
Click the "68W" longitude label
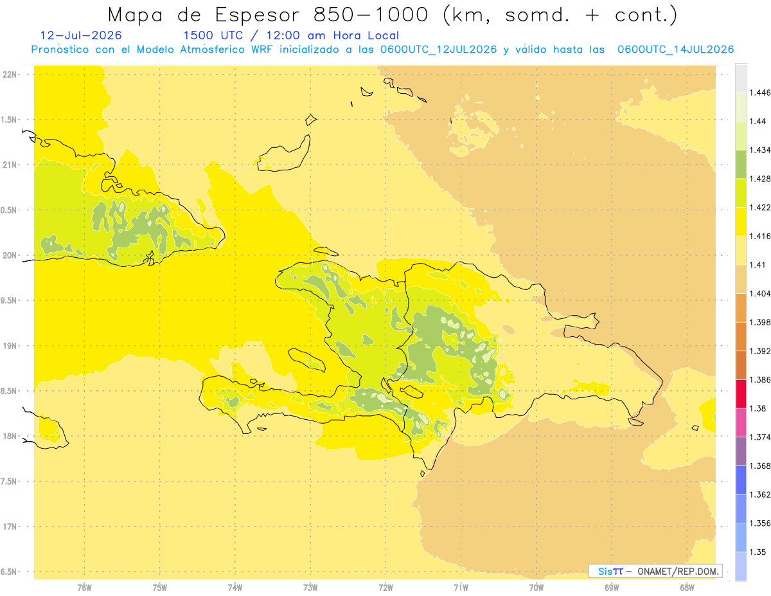687,588
